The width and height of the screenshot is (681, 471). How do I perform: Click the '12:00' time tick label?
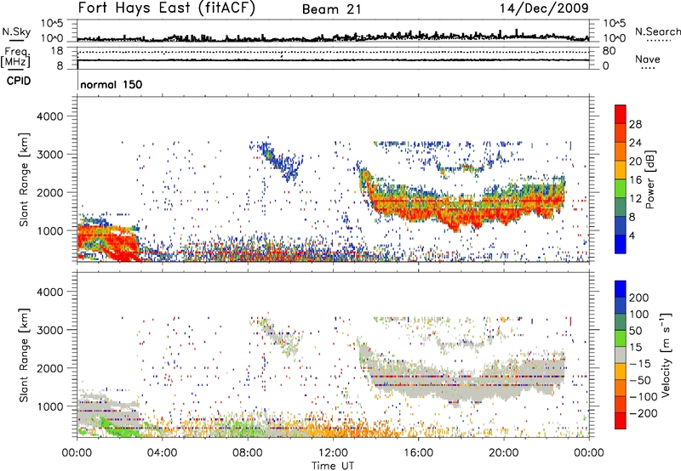tap(333, 453)
